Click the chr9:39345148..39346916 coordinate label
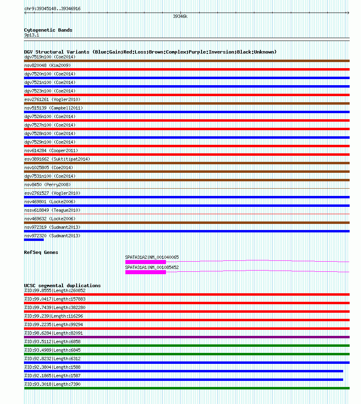361x404 pixels. tap(52, 9)
